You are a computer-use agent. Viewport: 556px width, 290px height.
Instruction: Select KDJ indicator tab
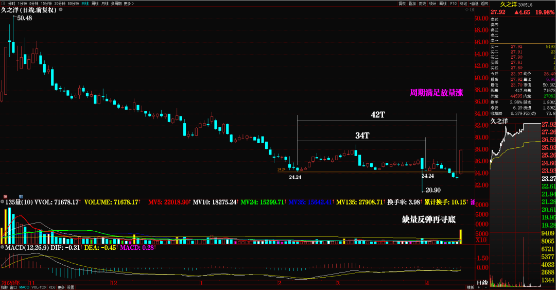[52, 287]
